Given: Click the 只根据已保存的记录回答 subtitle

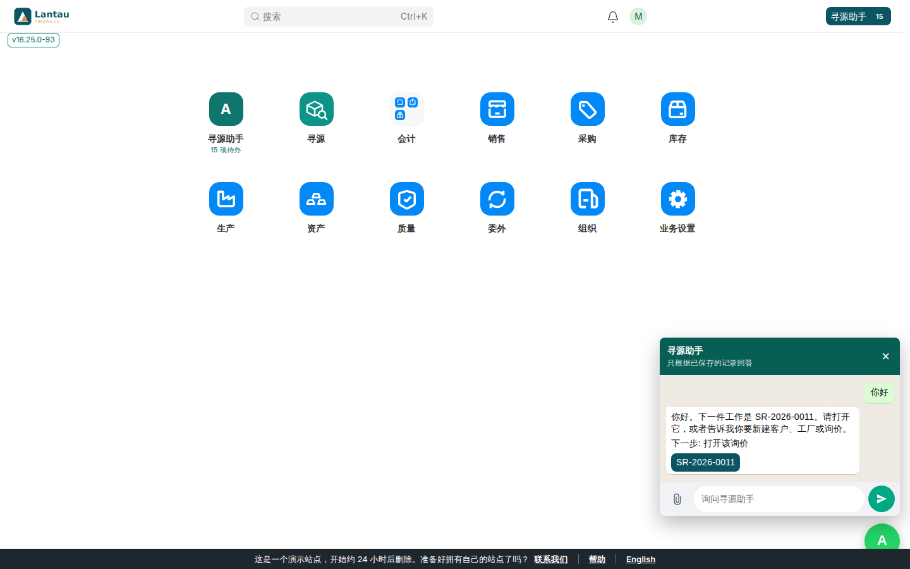Looking at the screenshot, I should coord(710,363).
